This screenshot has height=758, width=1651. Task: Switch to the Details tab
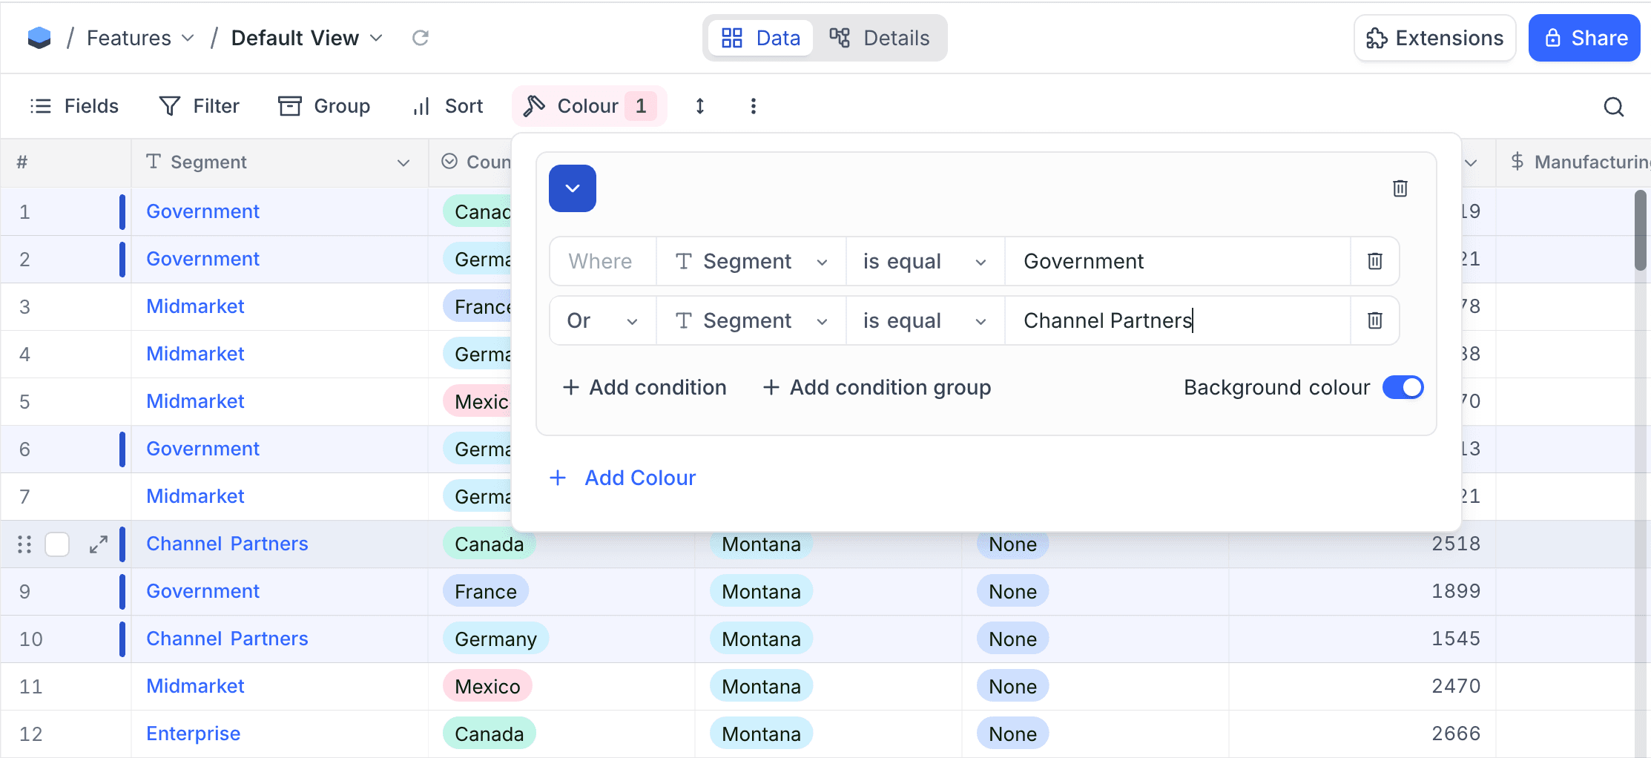[x=880, y=38]
